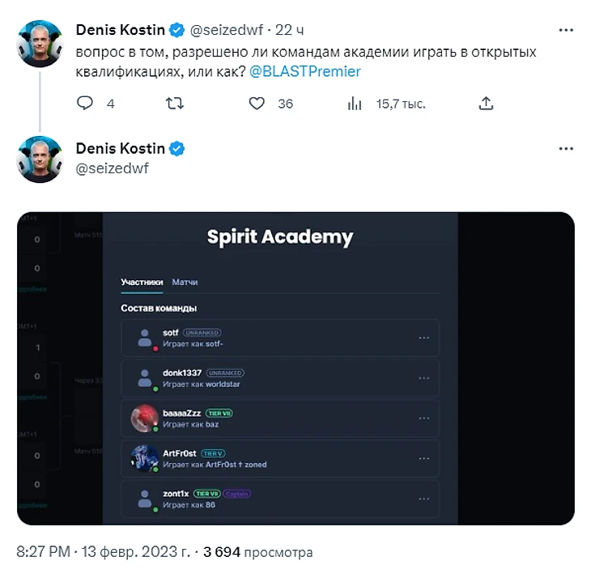Open the more options menu of the first tweet
591x578 pixels.
[567, 31]
